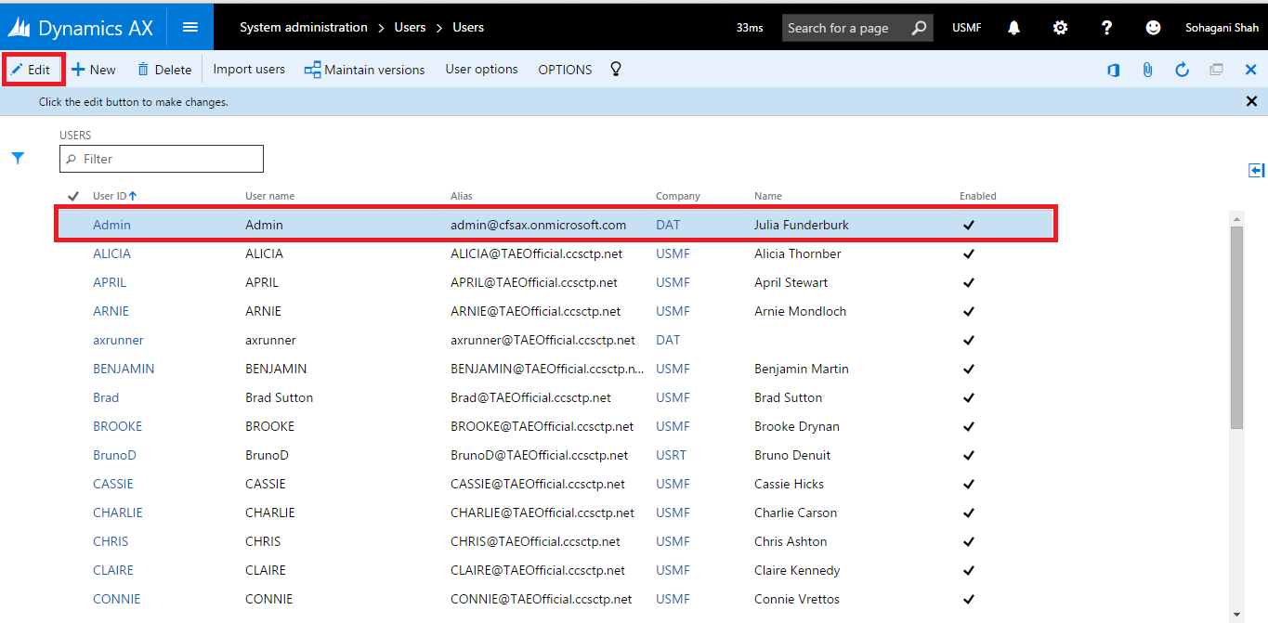
Task: Show the lightbulb tell-me icon
Action: [x=615, y=69]
